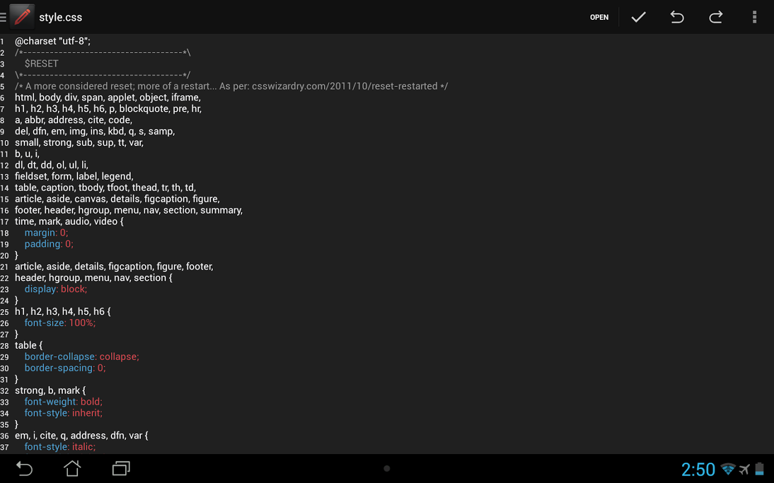Image resolution: width=774 pixels, height=483 pixels.
Task: Click the font-size: 100%; declaration
Action: 60,323
